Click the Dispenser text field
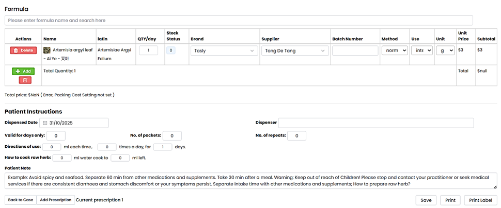The image size is (501, 208). [x=375, y=123]
